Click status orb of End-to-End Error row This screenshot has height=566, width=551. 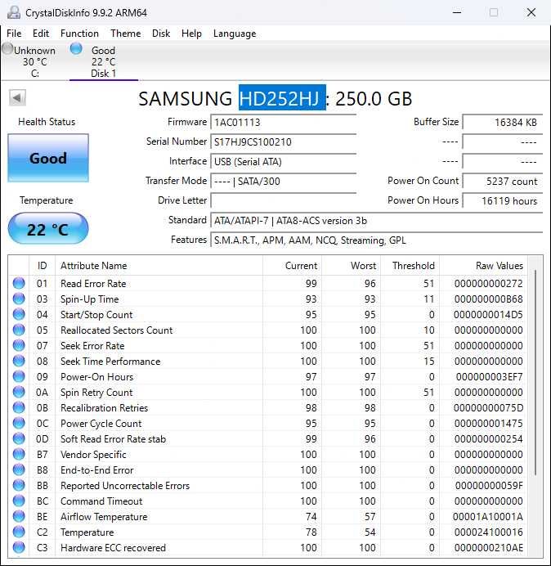(x=19, y=469)
